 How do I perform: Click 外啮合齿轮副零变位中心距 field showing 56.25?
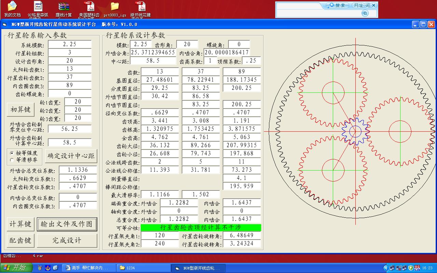pos(70,129)
